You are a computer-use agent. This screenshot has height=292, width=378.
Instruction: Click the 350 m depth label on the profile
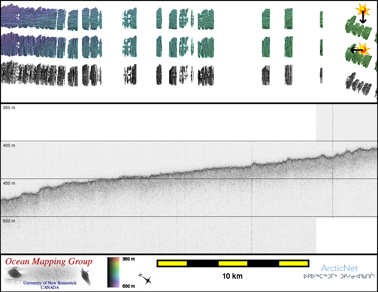pos(9,108)
